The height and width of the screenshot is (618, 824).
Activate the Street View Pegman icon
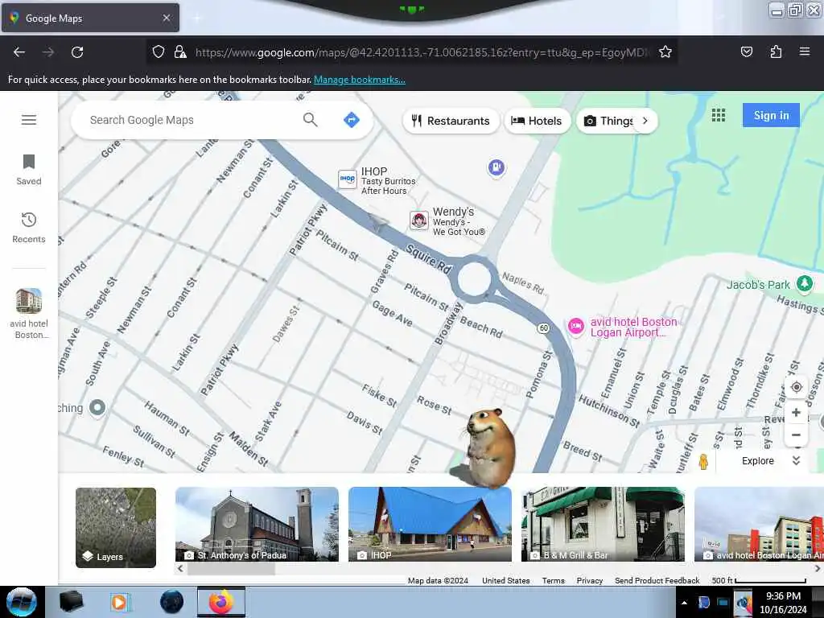[703, 462]
